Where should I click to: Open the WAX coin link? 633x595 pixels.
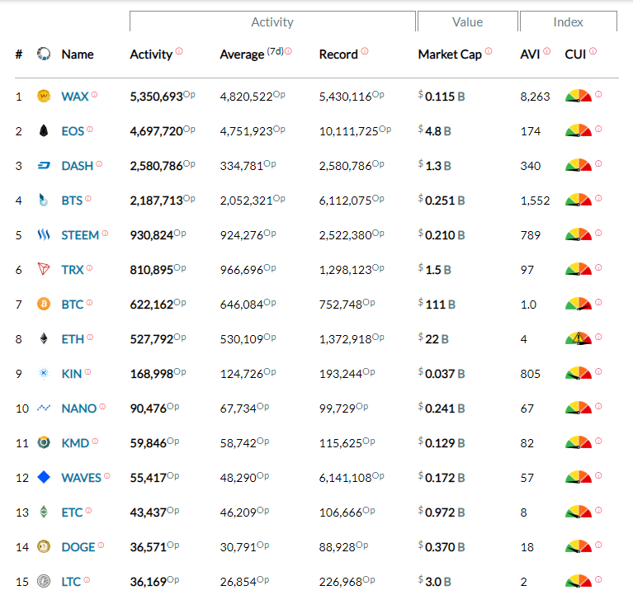pos(74,97)
